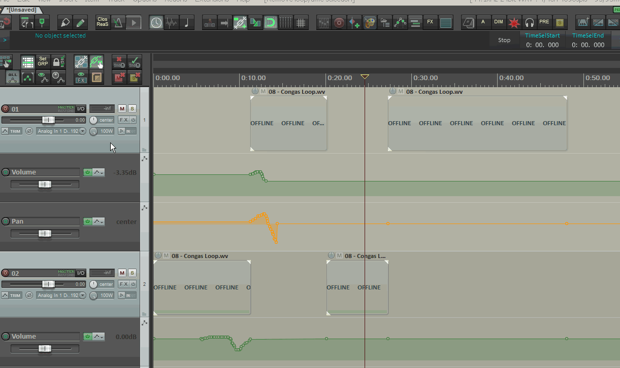Image resolution: width=620 pixels, height=368 pixels.
Task: Click the eye FX visibility icon
Action: pos(81,78)
